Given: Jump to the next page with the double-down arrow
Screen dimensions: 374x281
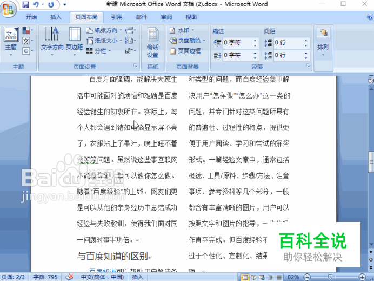Looking at the screenshot, I should coord(371,267).
